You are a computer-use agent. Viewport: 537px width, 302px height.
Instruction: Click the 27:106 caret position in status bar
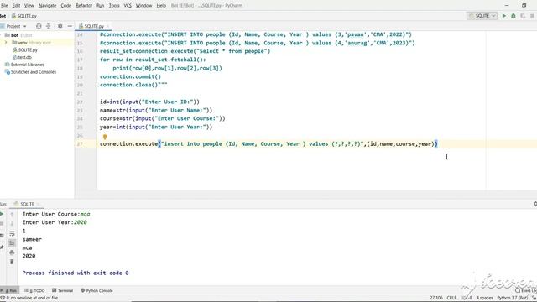coord(436,298)
